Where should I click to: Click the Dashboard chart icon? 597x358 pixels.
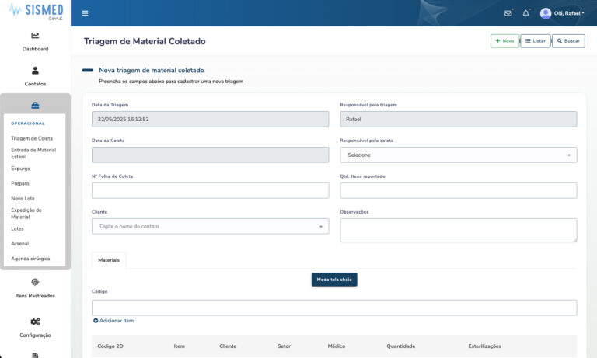click(35, 36)
